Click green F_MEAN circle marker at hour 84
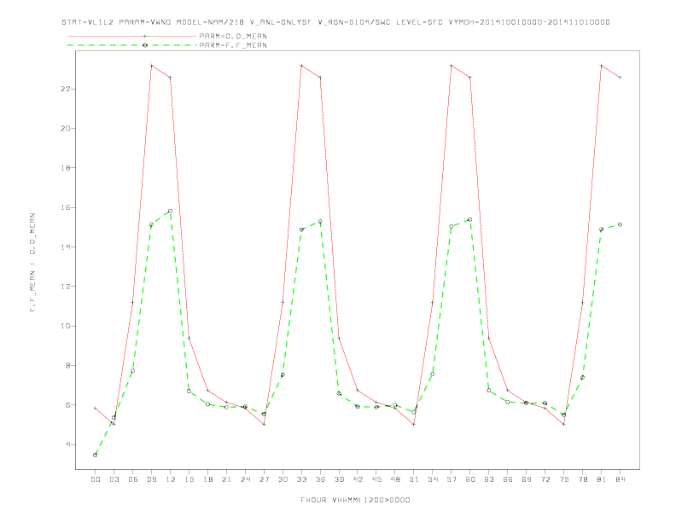Screen dimensions: 676x522 click(620, 224)
